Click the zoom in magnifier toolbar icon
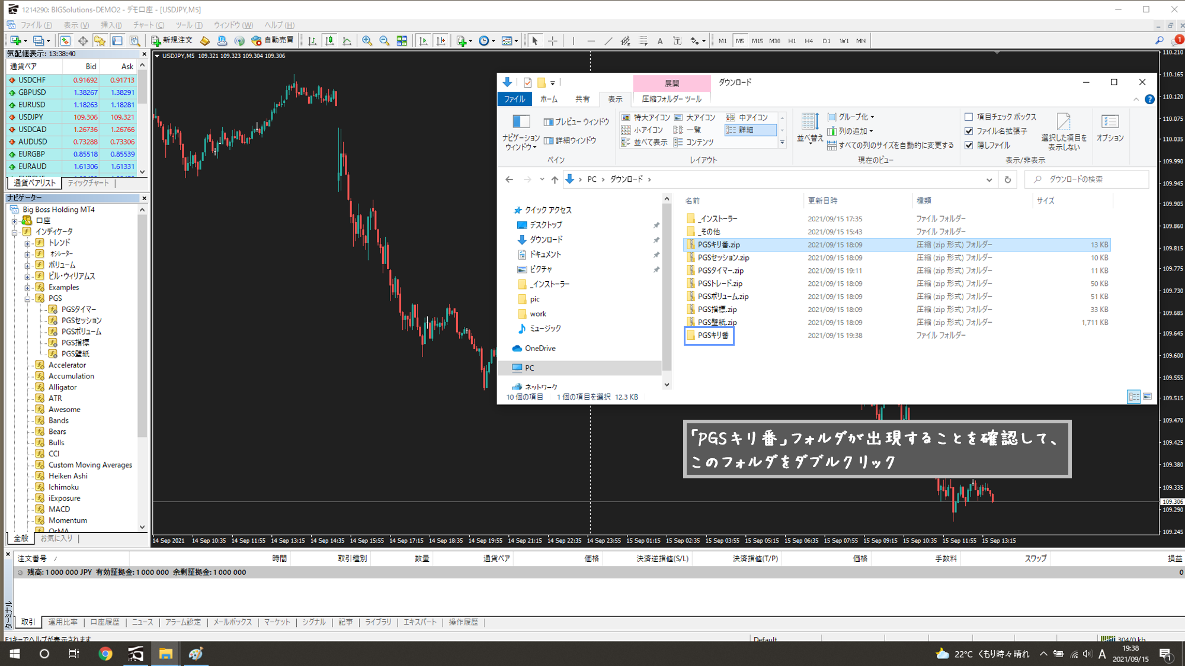The height and width of the screenshot is (666, 1185). point(367,41)
